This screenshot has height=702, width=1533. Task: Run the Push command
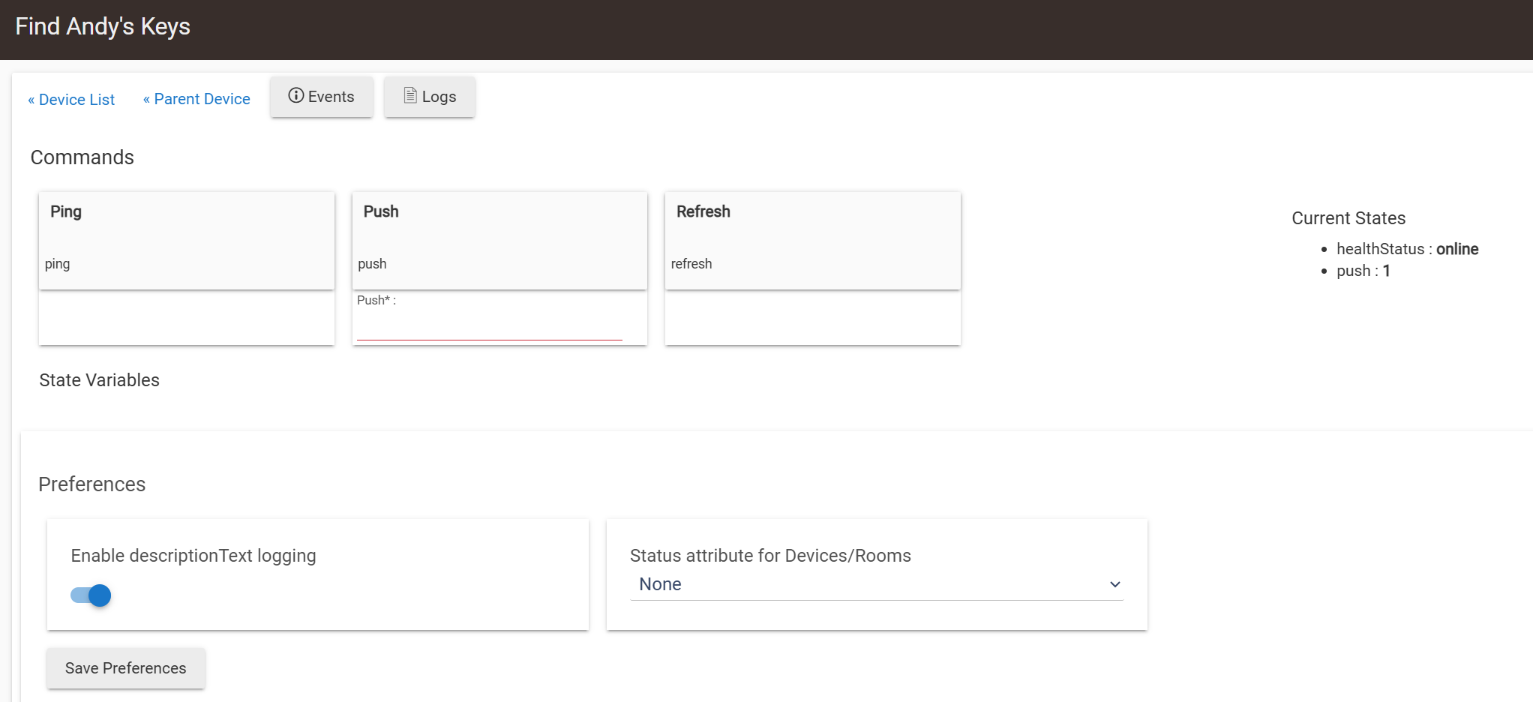pos(499,241)
